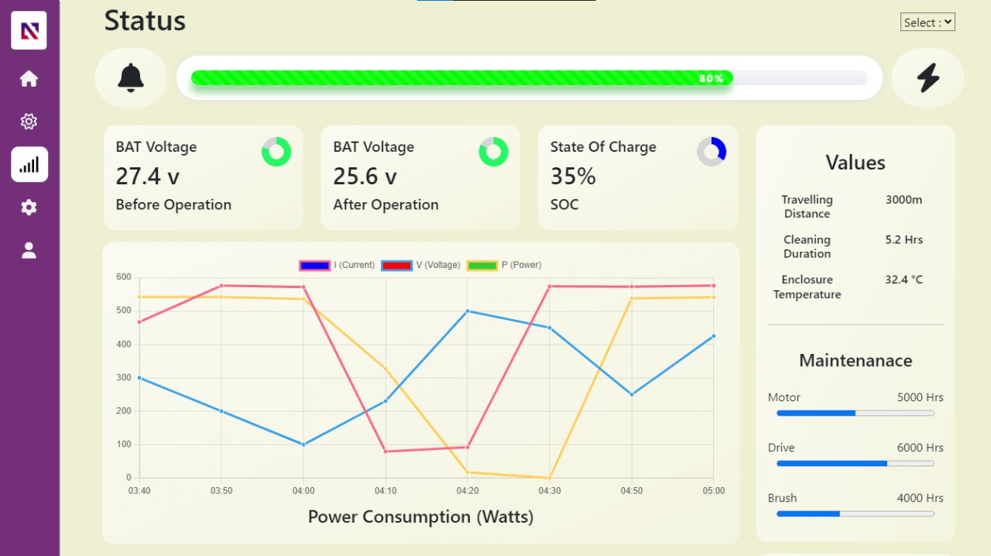Click the Drive maintenance progress bar
This screenshot has height=556, width=991.
click(856, 464)
